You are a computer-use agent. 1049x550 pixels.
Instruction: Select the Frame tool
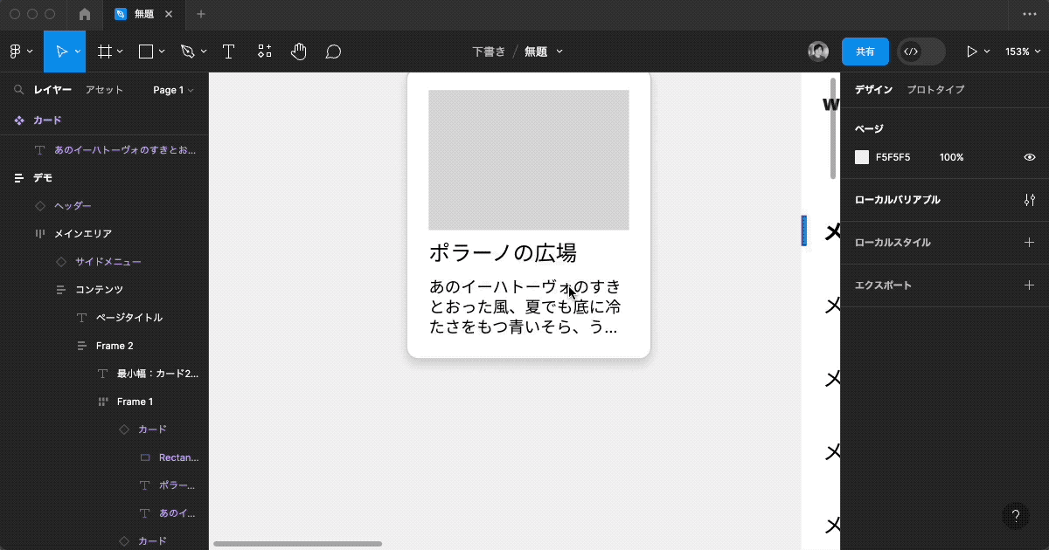(105, 51)
